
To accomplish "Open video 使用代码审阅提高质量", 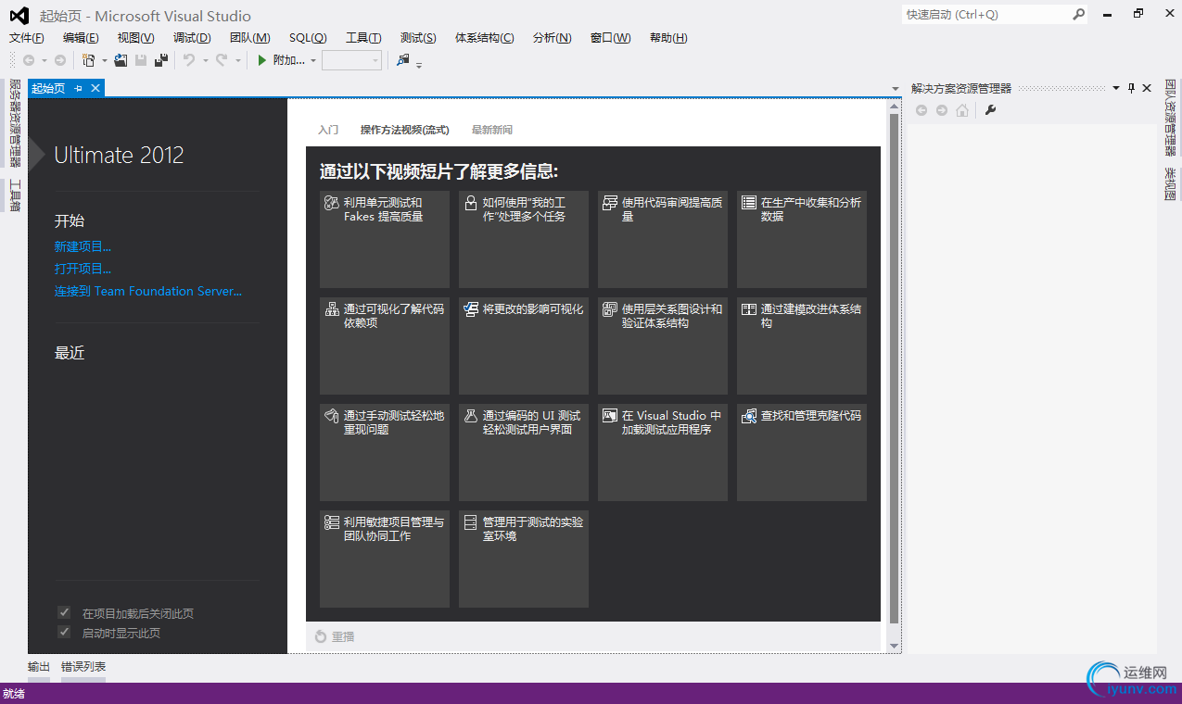I will (663, 239).
